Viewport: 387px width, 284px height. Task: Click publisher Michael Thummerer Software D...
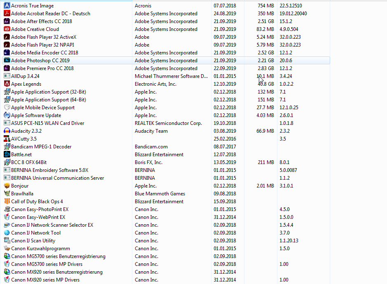[171, 76]
